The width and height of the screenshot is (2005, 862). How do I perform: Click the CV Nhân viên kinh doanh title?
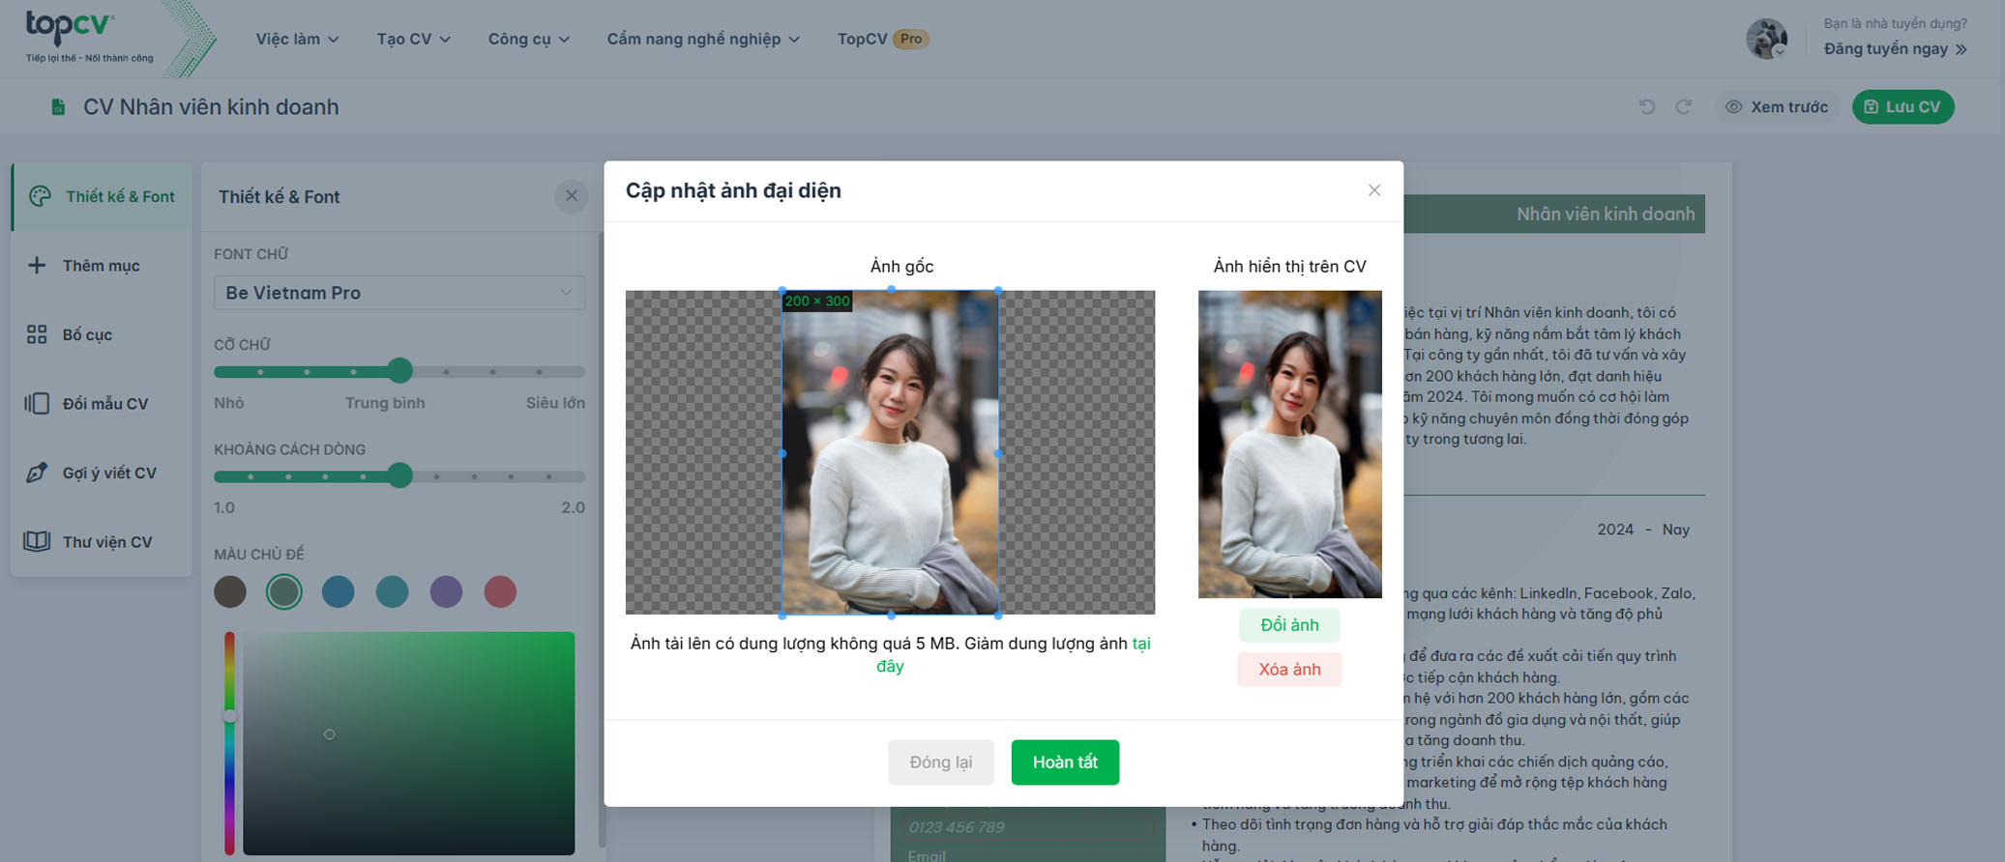(x=211, y=107)
